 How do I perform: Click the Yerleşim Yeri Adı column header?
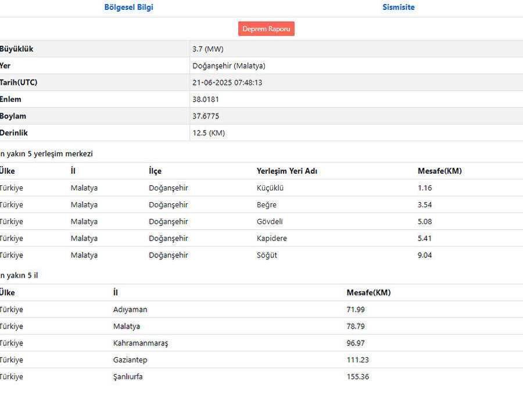point(286,171)
